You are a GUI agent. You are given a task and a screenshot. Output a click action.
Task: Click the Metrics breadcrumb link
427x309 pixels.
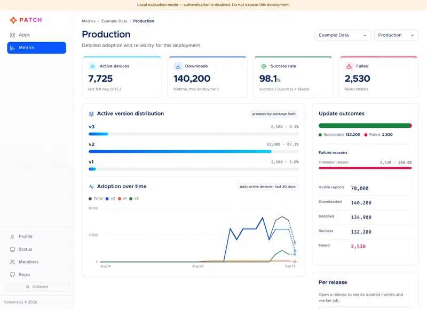coord(89,21)
